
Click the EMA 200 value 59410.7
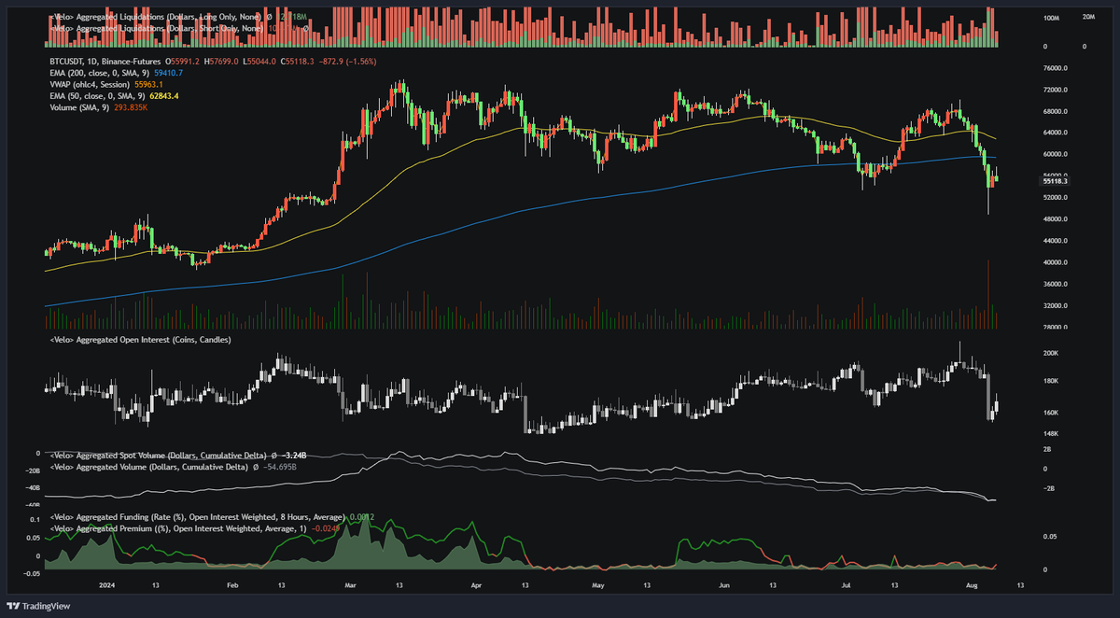coord(168,73)
